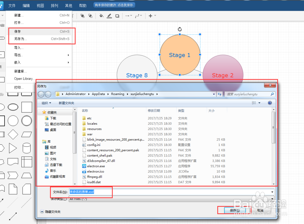The width and height of the screenshot is (304, 224).
Task: Pick the internal storage shape from palette
Action: pos(26,162)
